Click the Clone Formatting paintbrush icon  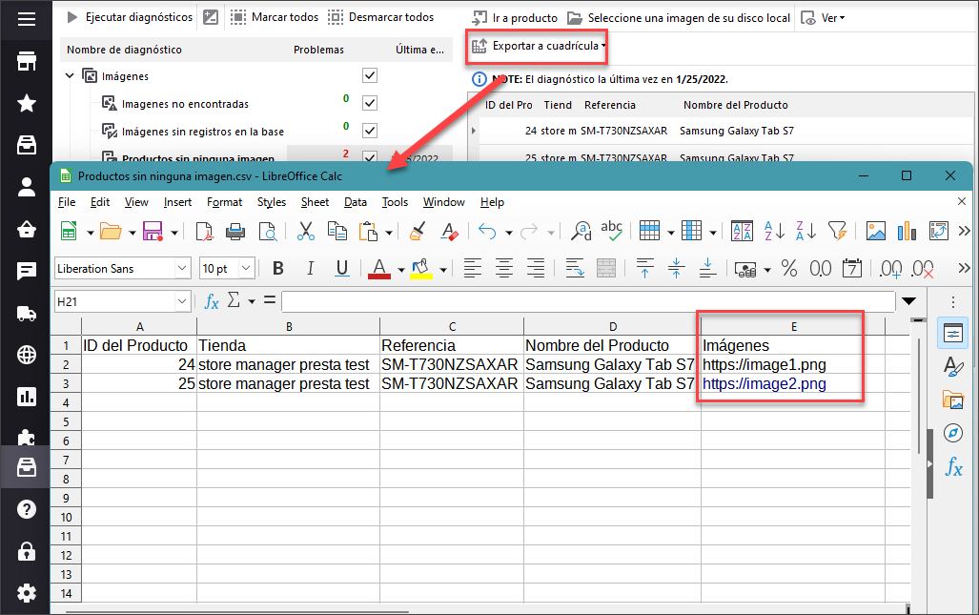click(418, 231)
